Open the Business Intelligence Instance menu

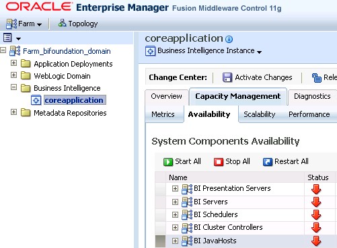click(260, 52)
